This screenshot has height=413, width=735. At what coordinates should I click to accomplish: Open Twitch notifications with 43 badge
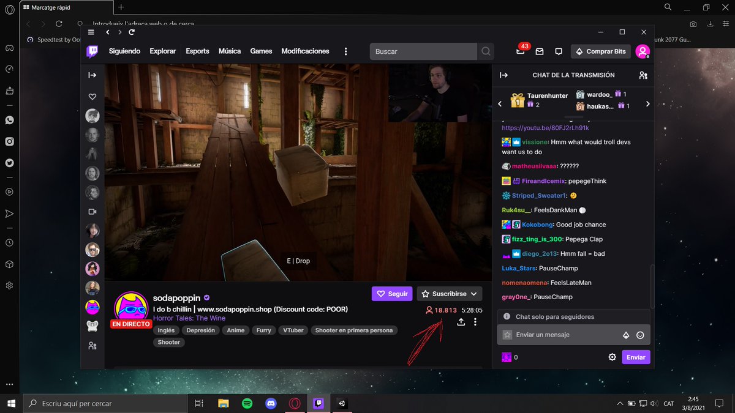521,51
